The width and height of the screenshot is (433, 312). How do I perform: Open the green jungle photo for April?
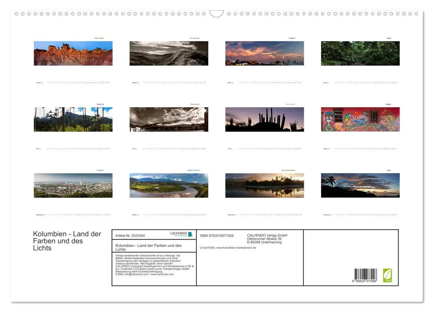pyautogui.click(x=360, y=53)
